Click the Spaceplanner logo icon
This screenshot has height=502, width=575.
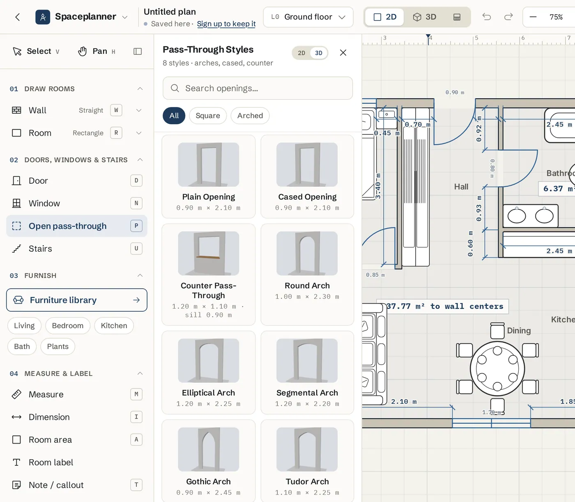pos(43,17)
